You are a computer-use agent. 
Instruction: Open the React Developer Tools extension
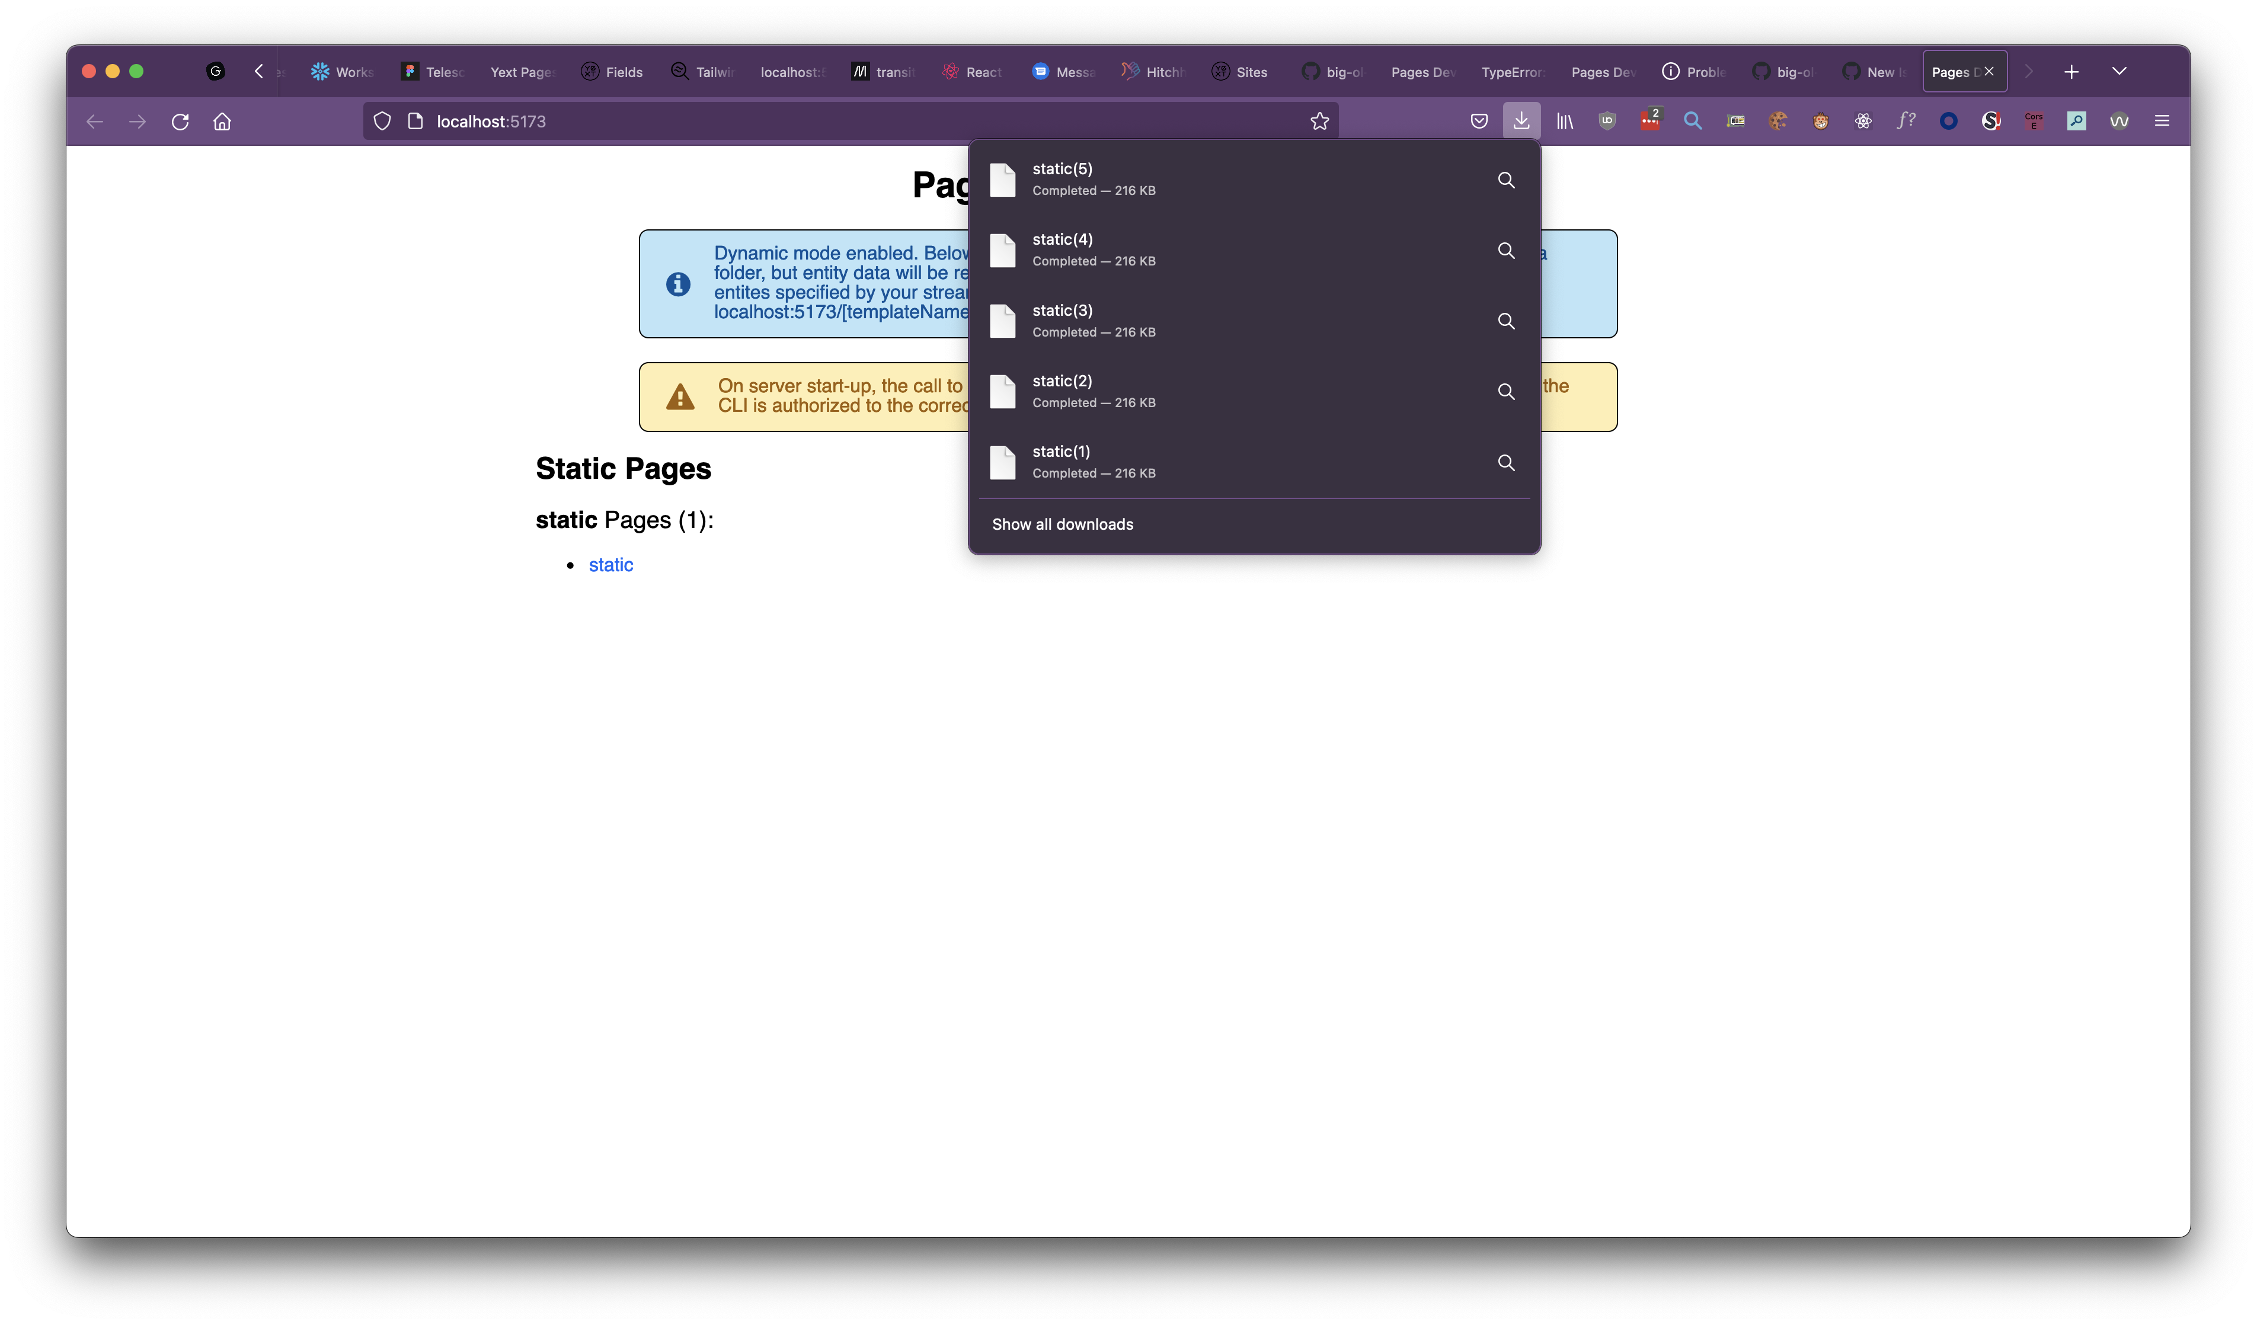[x=1865, y=121]
